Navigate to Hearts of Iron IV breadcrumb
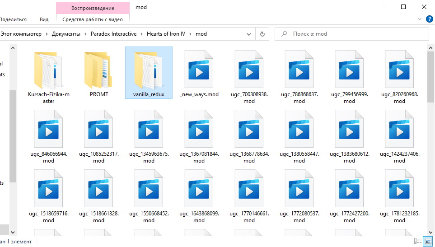435x247 pixels. 166,34
